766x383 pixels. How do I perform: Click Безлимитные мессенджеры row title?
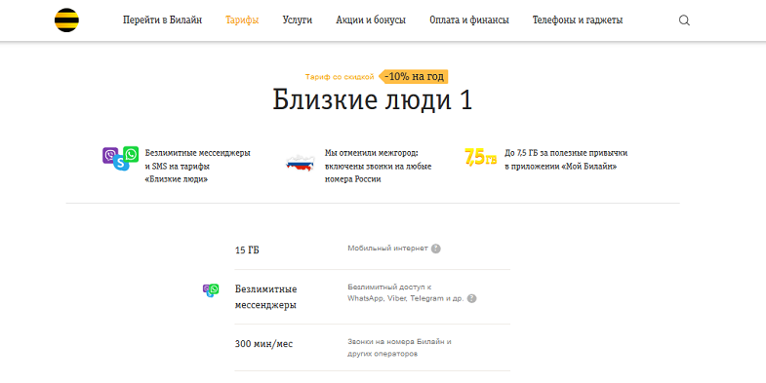(x=265, y=297)
